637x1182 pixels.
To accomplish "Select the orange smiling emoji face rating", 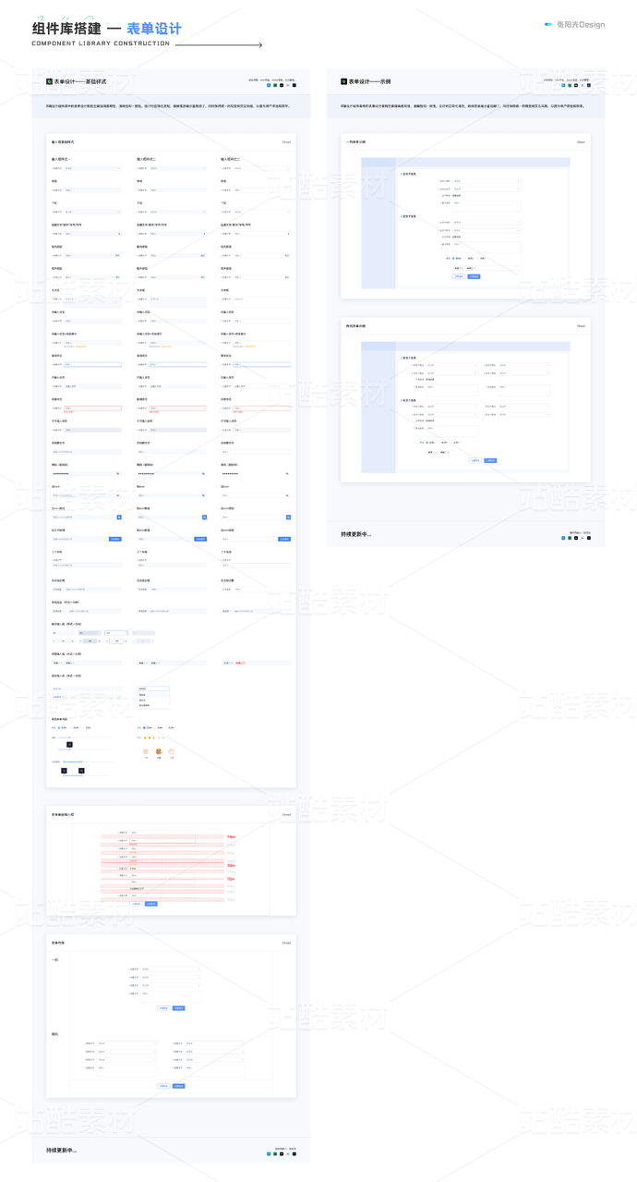I will [x=159, y=751].
